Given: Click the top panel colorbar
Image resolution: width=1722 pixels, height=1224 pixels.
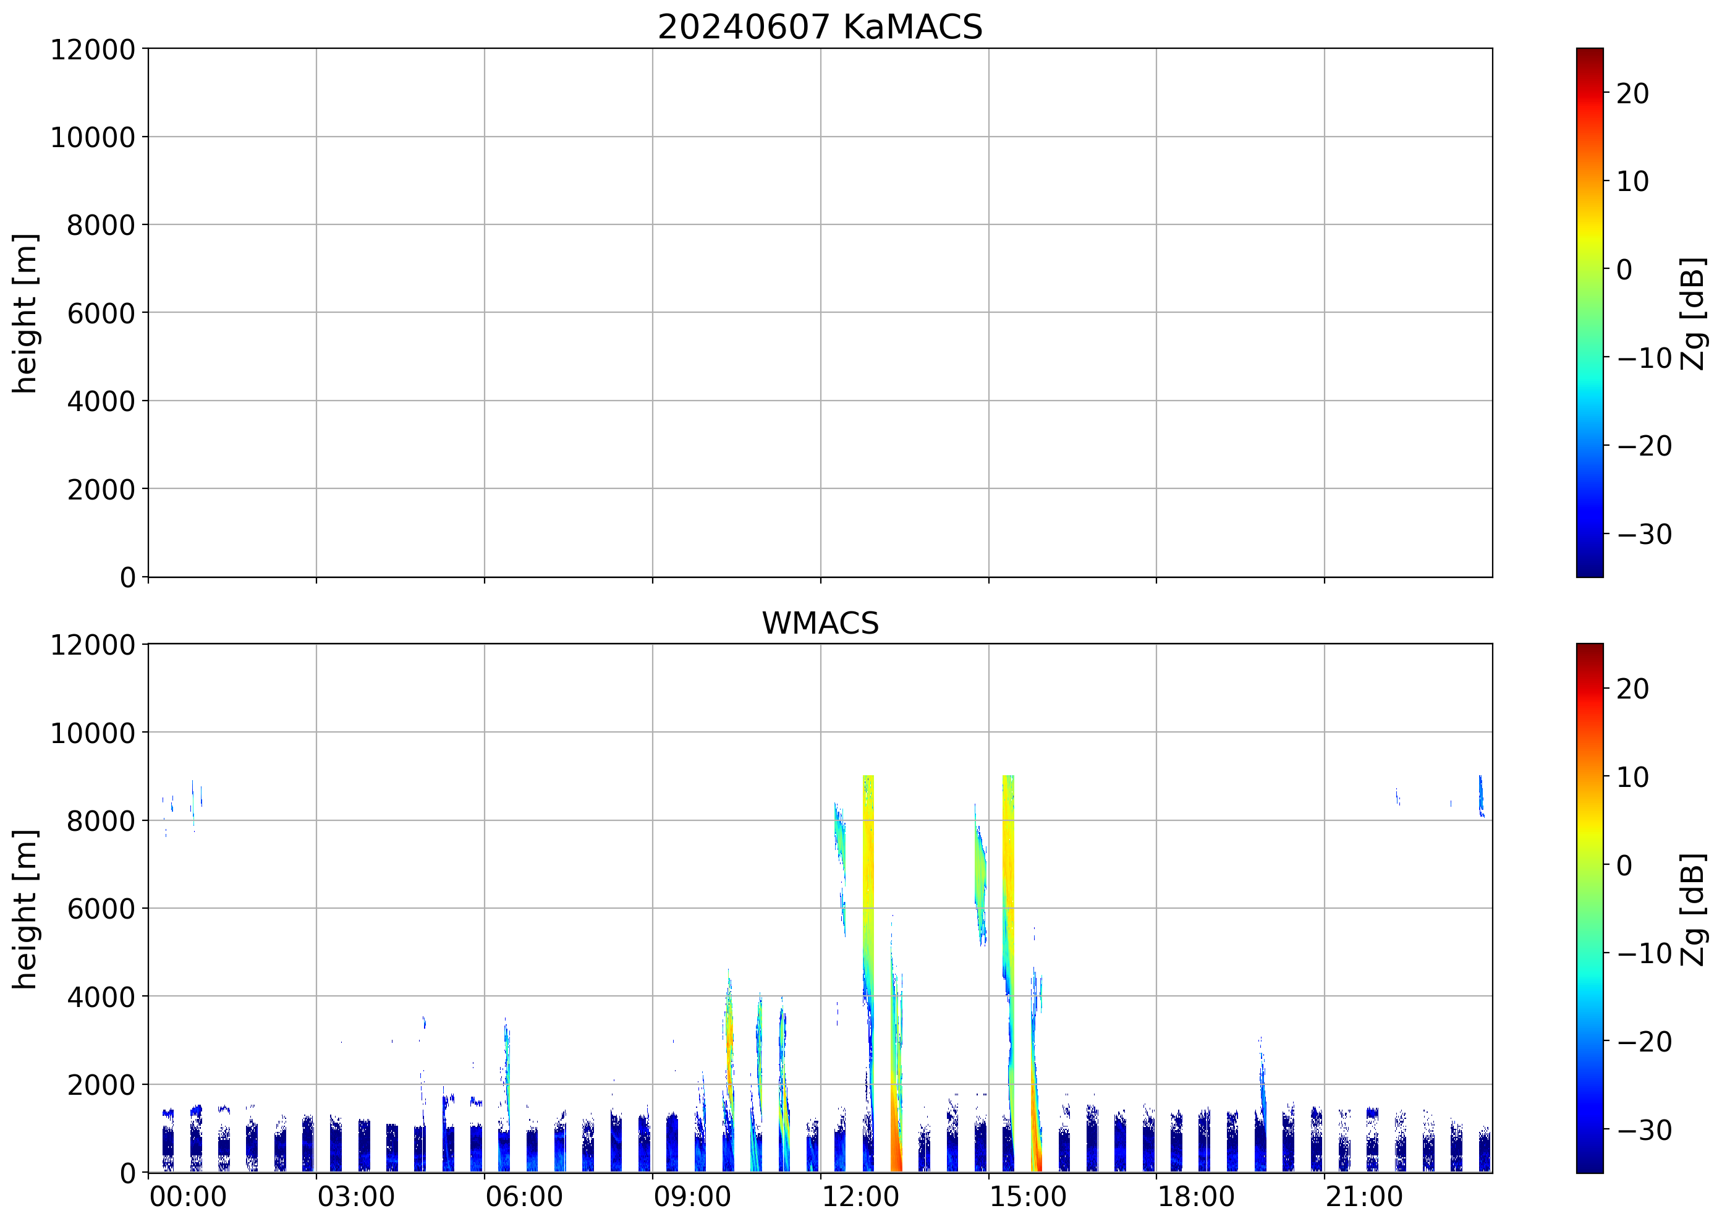Looking at the screenshot, I should click(1589, 313).
